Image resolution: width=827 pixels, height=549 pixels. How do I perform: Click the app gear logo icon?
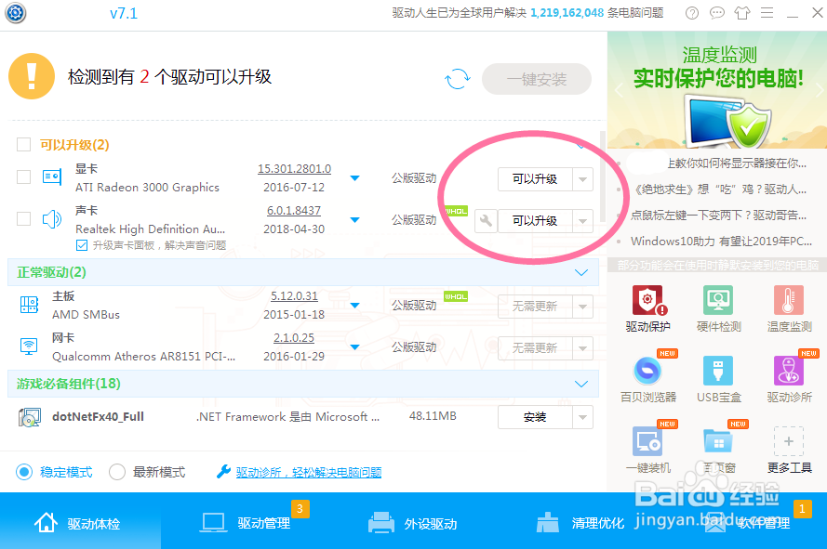coord(15,13)
